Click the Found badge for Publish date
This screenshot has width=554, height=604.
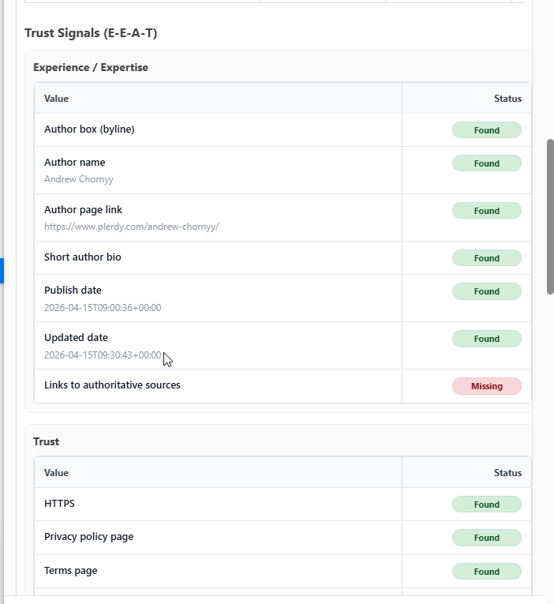coord(486,291)
